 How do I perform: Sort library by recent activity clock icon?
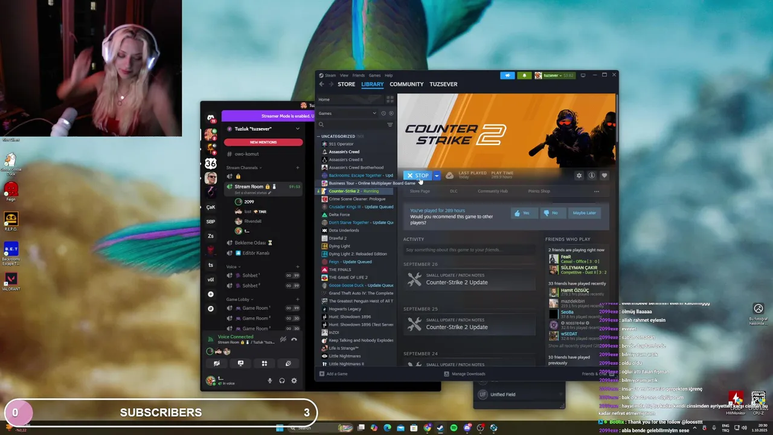click(383, 113)
